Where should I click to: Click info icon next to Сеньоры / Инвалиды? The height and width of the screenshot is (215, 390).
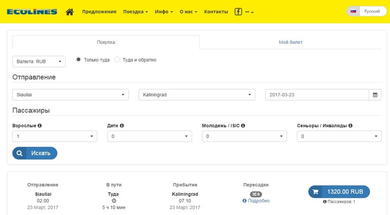click(x=351, y=126)
